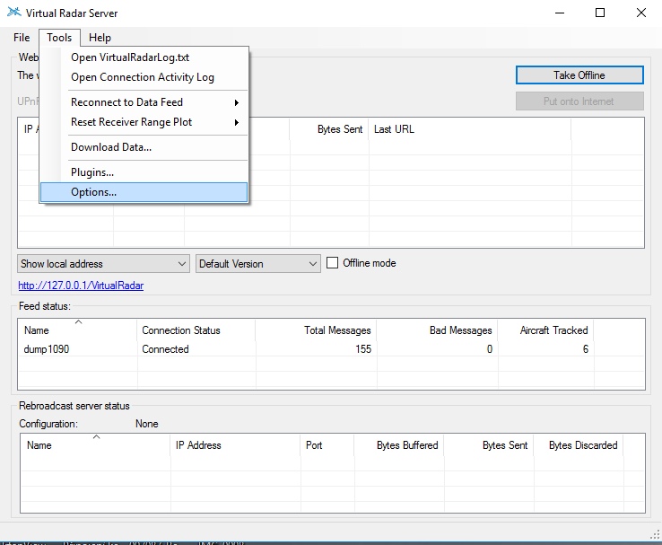Enable the Offline mode checkbox
Viewport: 662px width, 545px height.
[x=332, y=263]
